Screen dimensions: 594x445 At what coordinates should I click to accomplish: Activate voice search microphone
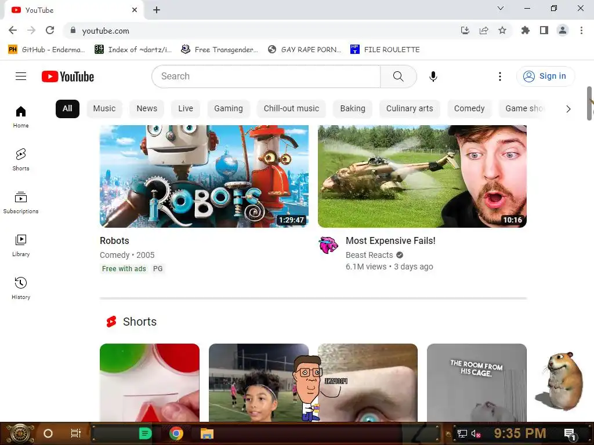pyautogui.click(x=433, y=76)
